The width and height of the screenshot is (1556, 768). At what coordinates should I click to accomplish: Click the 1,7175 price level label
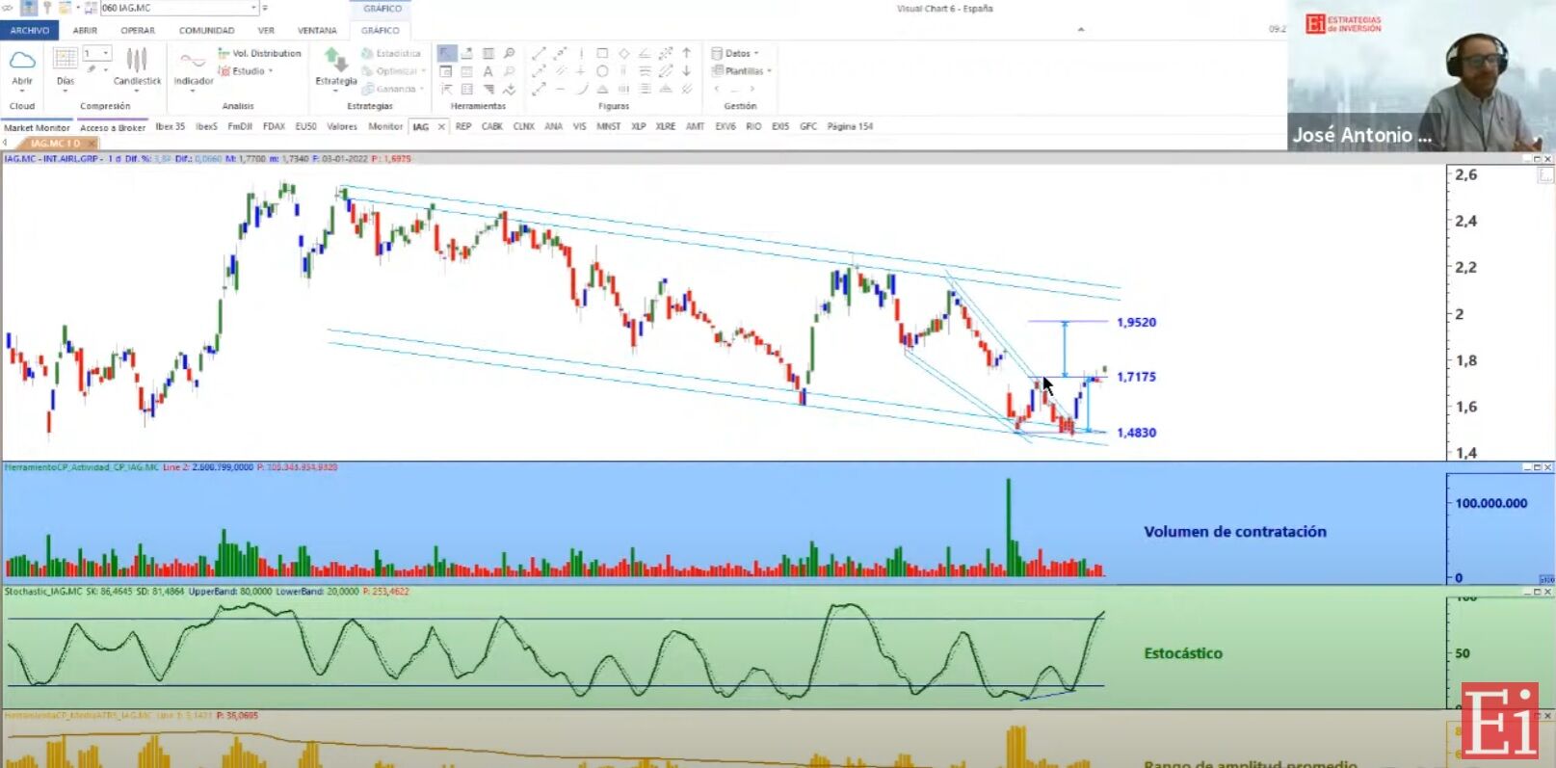click(1136, 377)
